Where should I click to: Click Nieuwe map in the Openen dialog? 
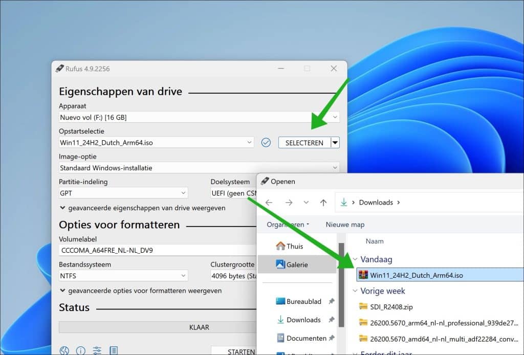[x=345, y=225]
